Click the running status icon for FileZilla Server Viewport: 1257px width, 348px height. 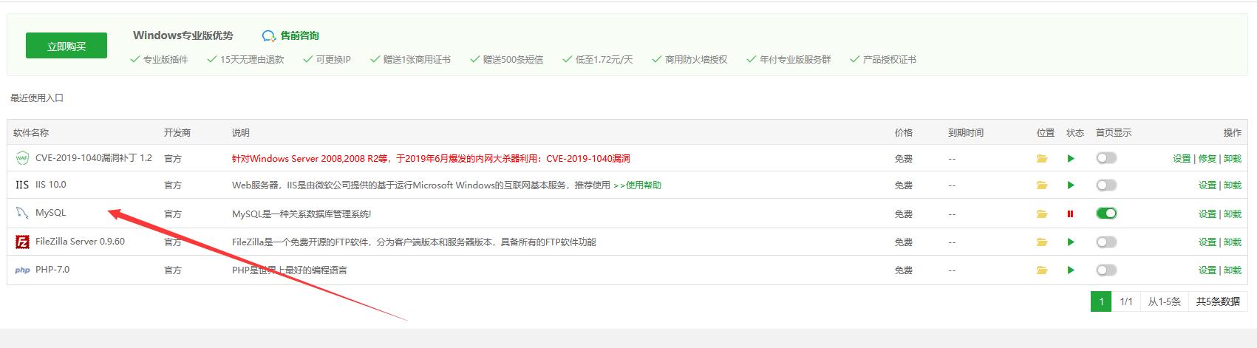click(1071, 242)
